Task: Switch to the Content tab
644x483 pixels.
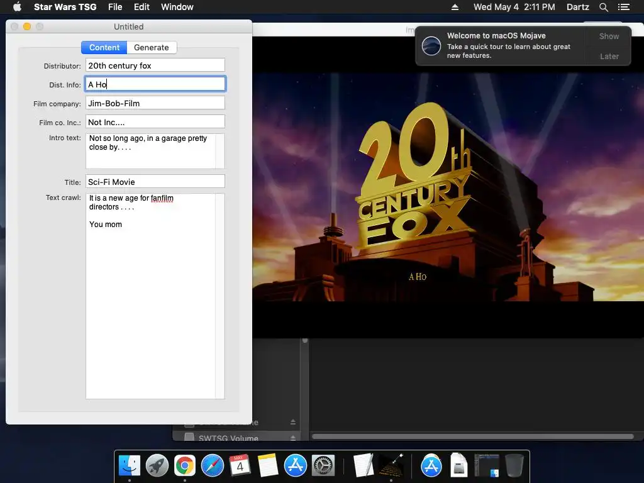Action: 104,47
